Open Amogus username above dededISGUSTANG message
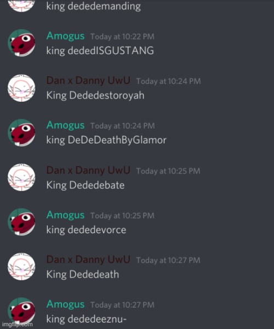 point(65,36)
